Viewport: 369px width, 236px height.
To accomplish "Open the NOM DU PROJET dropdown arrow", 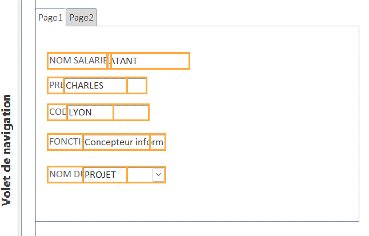I will tap(158, 174).
